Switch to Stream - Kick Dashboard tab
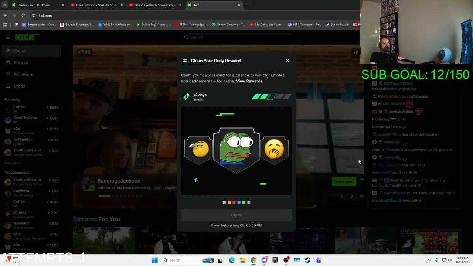This screenshot has width=473, height=266. pos(38,5)
